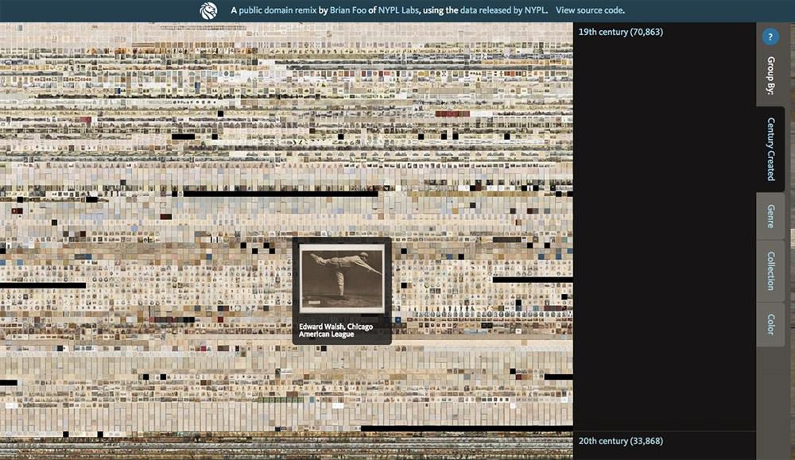Viewport: 795px width, 460px height.
Task: Open help with the question mark icon
Action: point(770,37)
